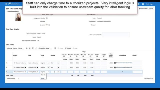160x90 pixels.
Task: Click the toolbar icon left of pencil
Action: pyautogui.click(x=33, y=48)
